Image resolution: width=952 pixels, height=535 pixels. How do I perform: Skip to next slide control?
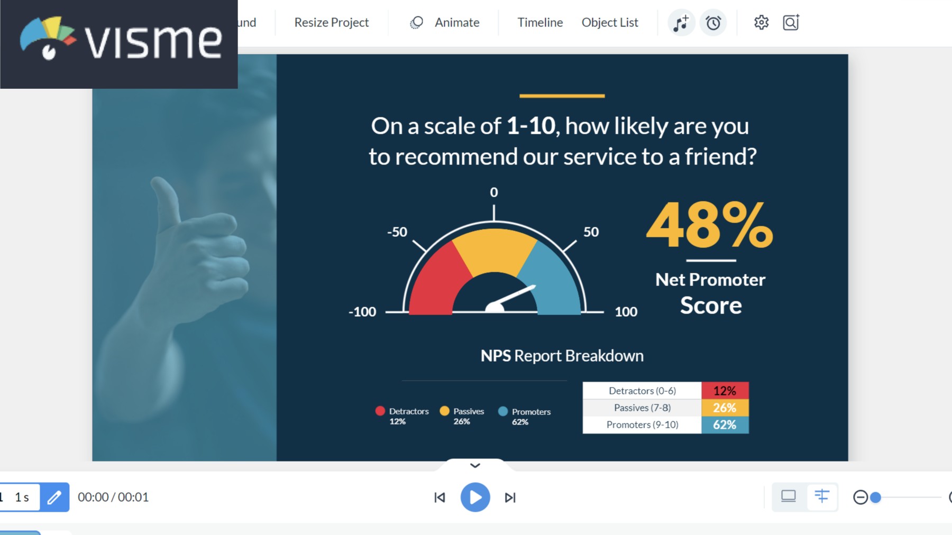(510, 497)
